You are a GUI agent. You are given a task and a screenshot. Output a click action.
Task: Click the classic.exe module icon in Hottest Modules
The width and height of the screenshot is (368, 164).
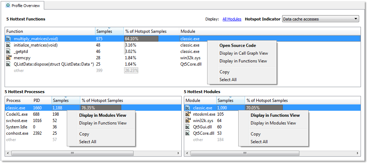tap(188, 108)
